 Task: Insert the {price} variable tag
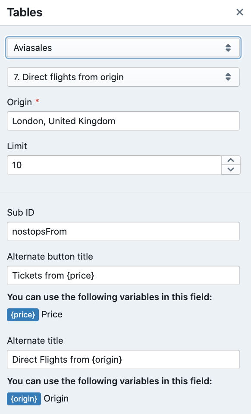(x=23, y=315)
